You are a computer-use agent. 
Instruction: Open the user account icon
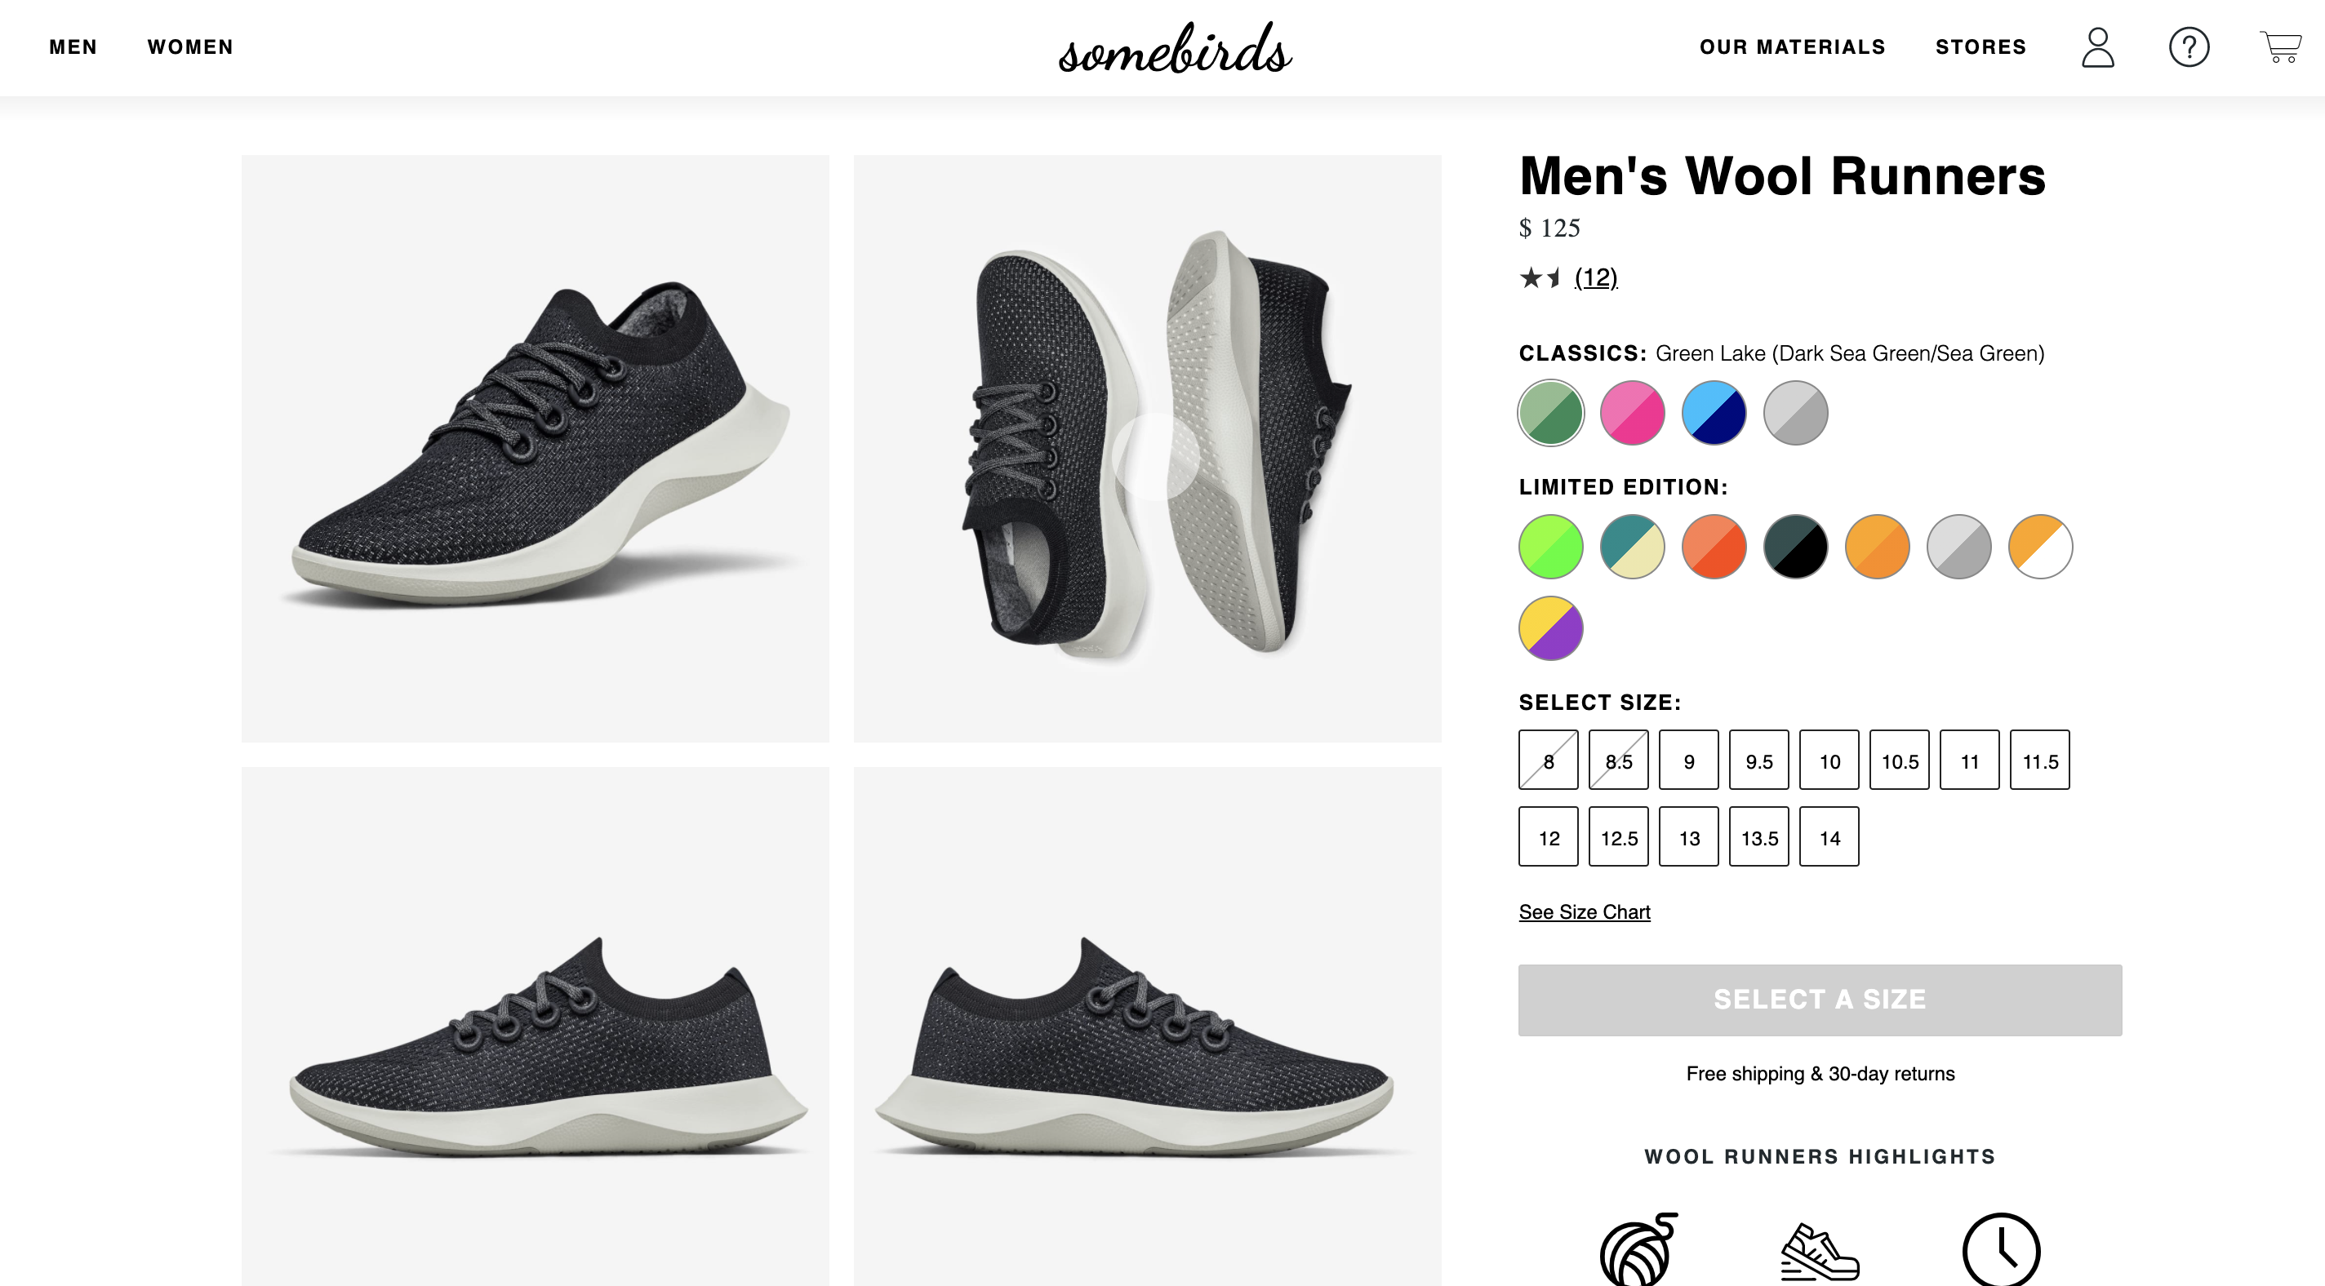2097,47
